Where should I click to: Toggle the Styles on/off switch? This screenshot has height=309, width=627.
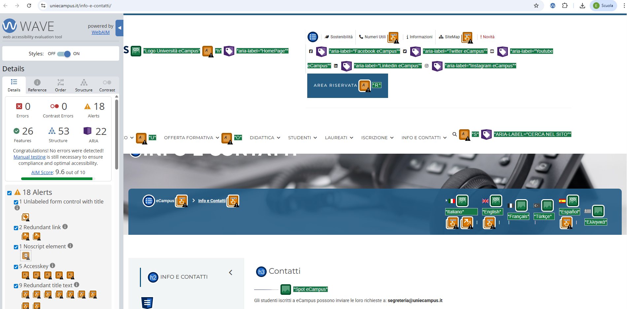click(64, 54)
